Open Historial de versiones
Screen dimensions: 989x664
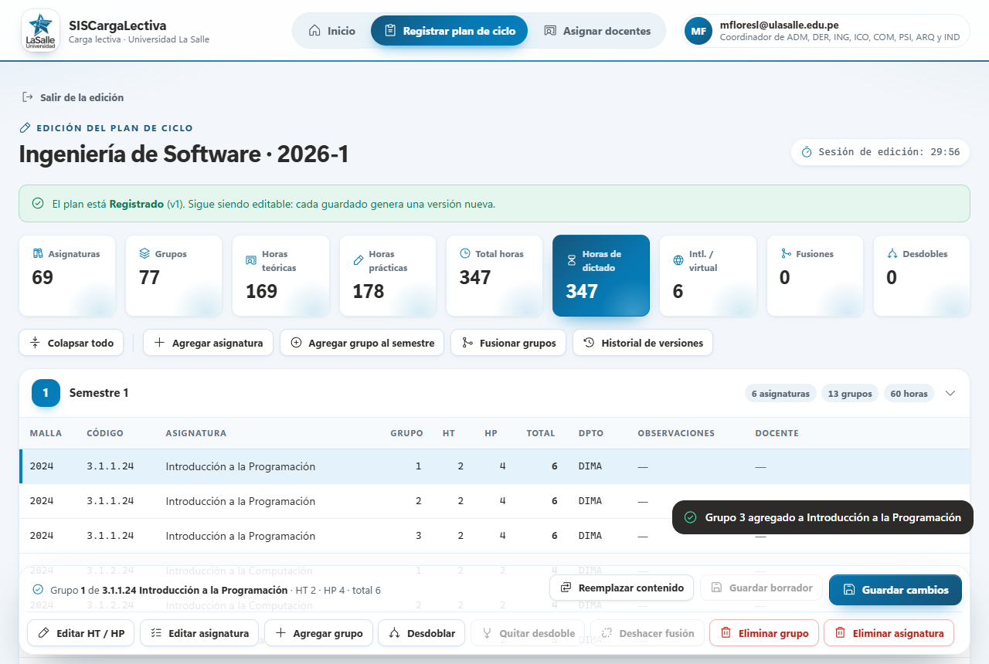643,343
